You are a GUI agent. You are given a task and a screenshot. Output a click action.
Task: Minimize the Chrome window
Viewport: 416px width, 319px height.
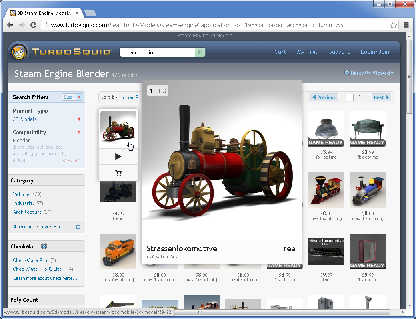coord(379,4)
